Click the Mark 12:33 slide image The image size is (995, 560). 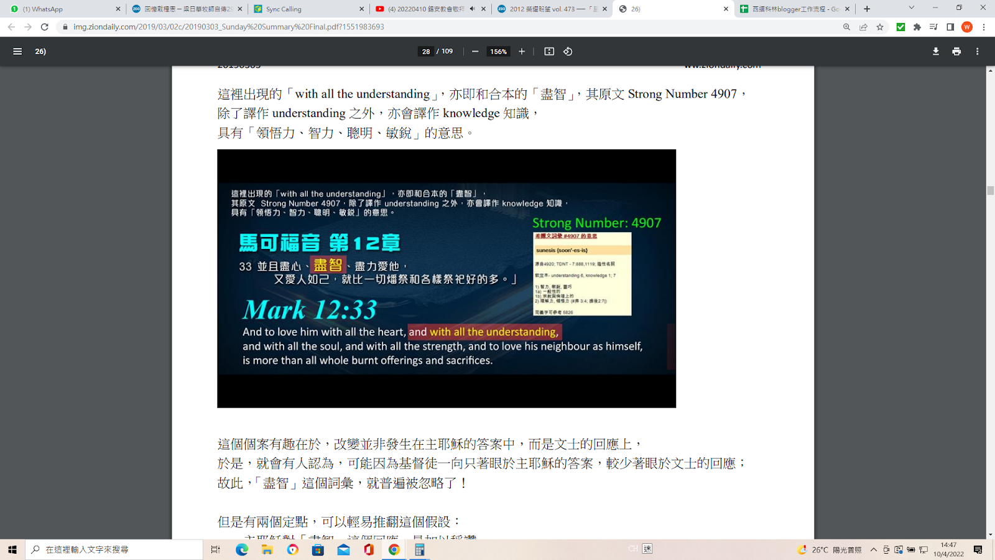[447, 278]
